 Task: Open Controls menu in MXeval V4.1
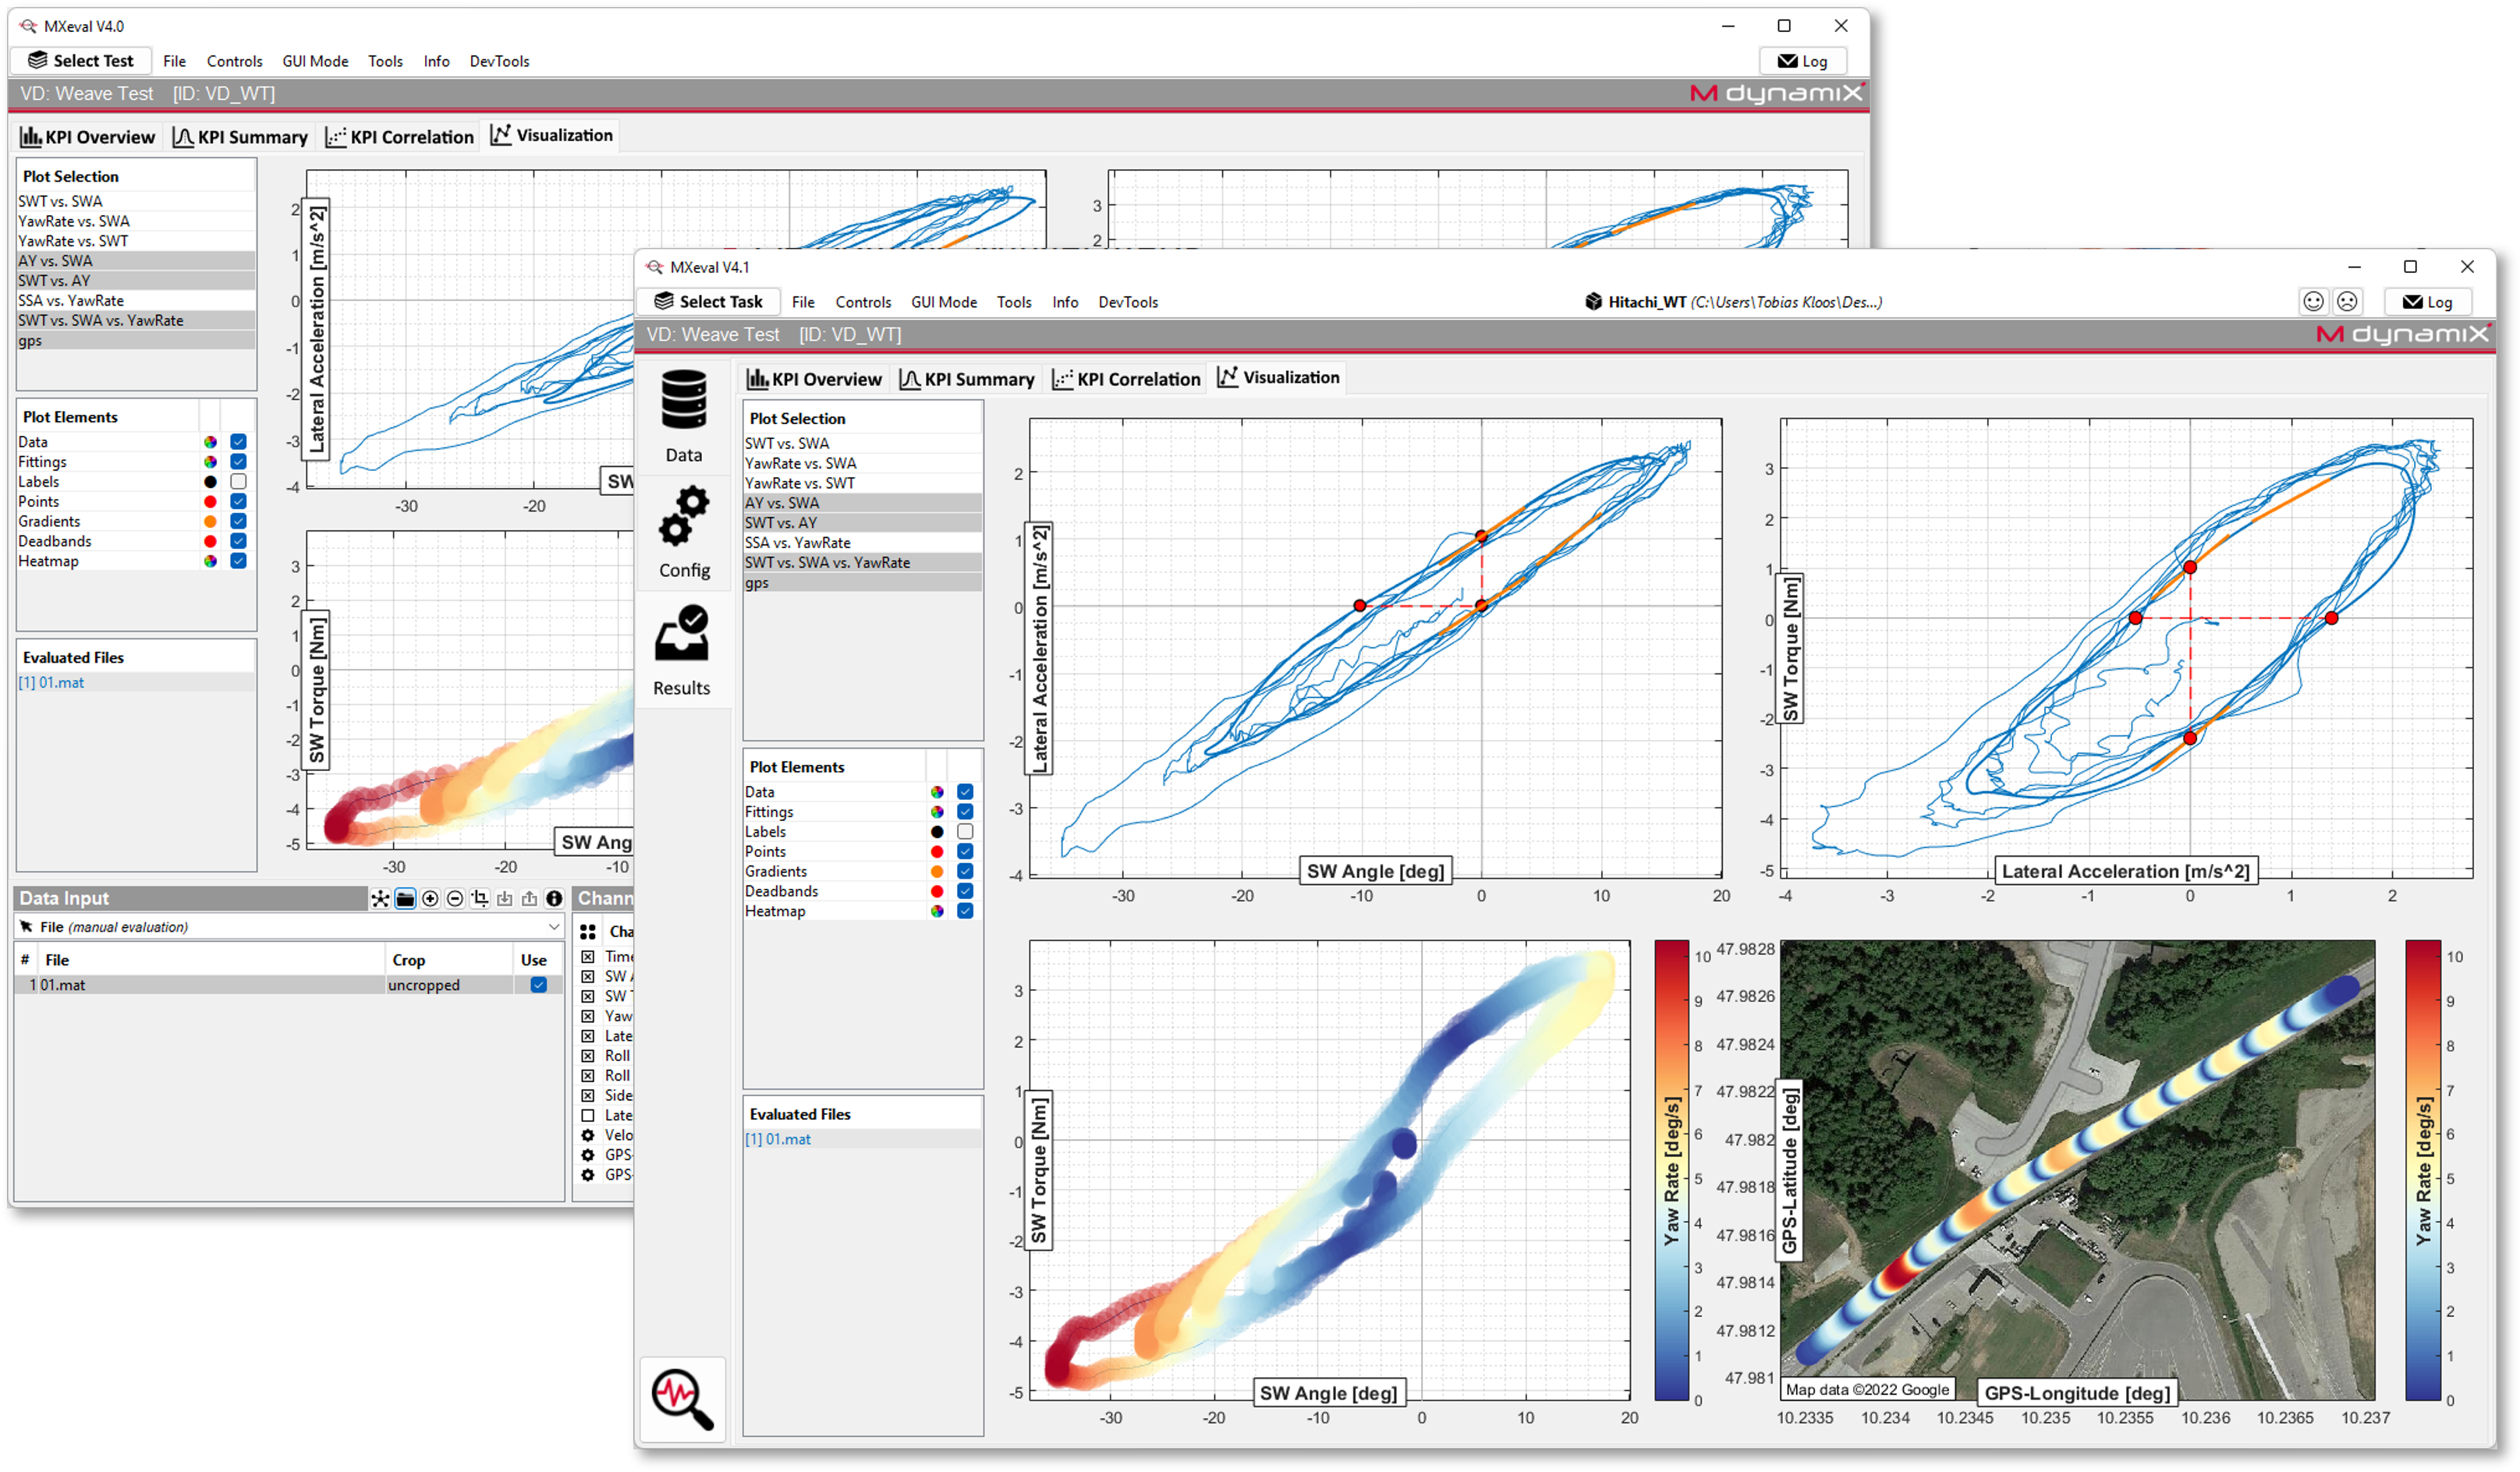(863, 302)
